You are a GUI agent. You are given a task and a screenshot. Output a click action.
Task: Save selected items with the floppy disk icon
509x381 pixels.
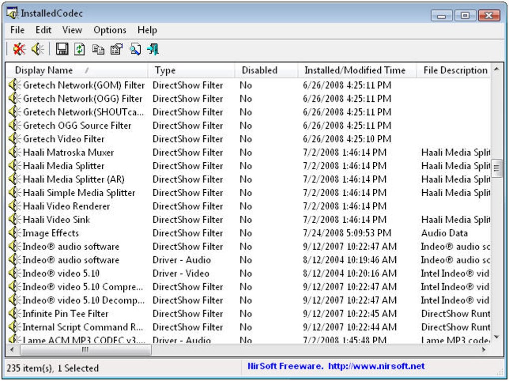pyautogui.click(x=62, y=49)
